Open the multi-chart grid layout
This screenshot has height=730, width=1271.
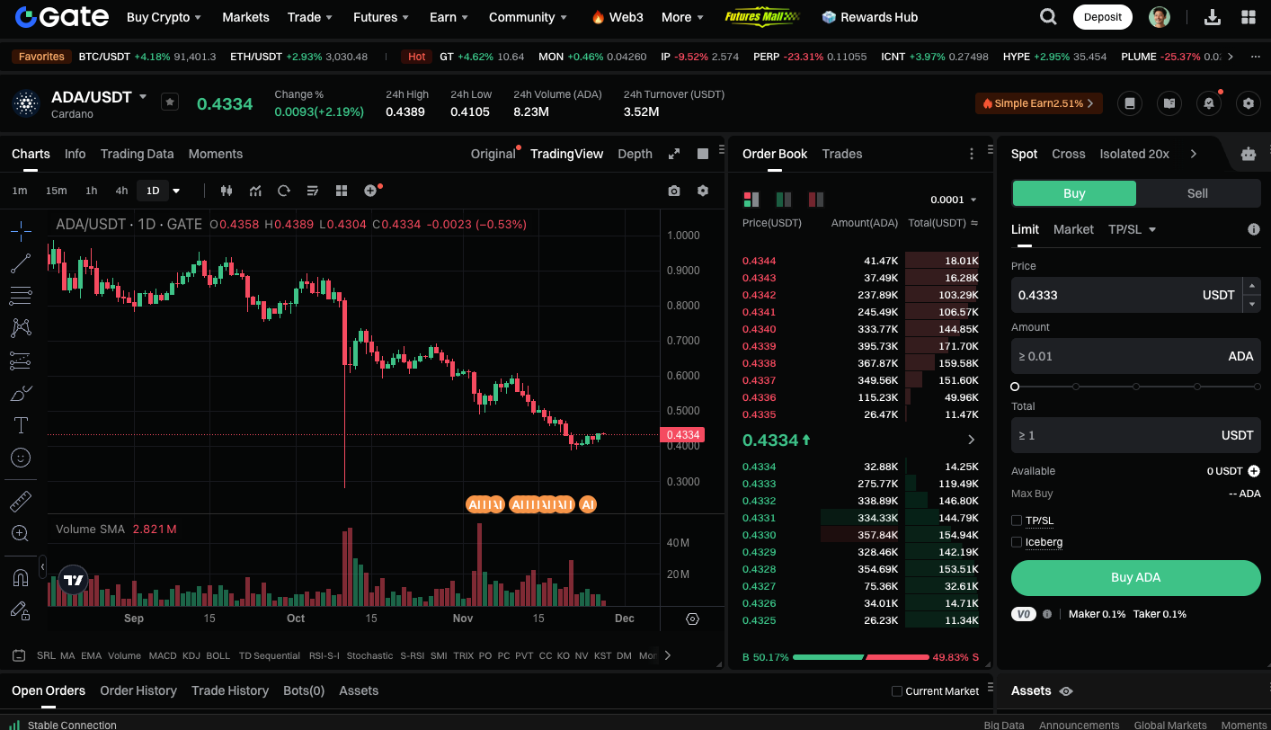click(x=342, y=191)
